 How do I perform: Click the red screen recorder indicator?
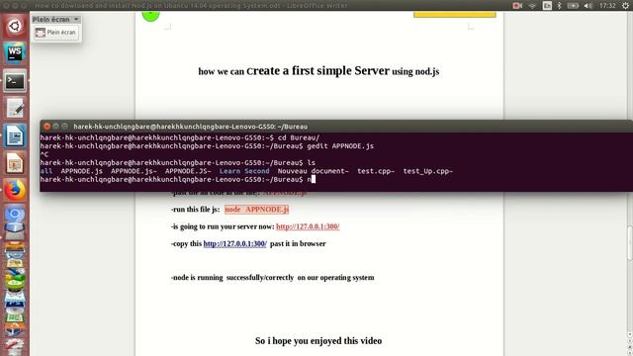click(517, 6)
